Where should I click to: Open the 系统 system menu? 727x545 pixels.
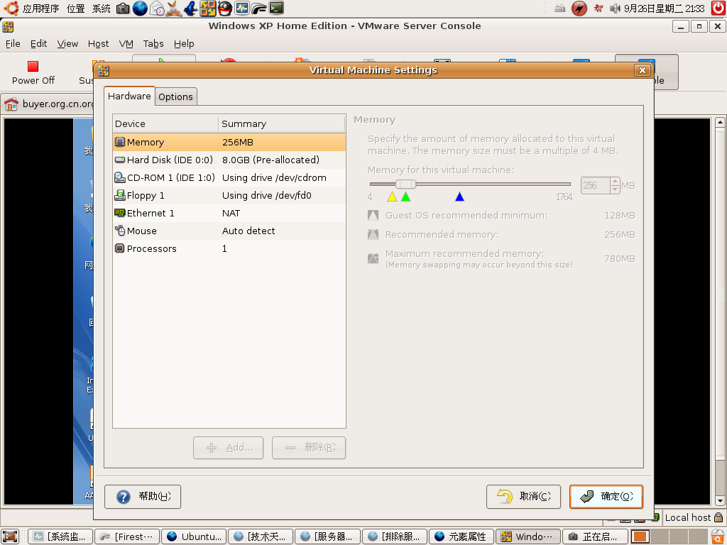[101, 9]
